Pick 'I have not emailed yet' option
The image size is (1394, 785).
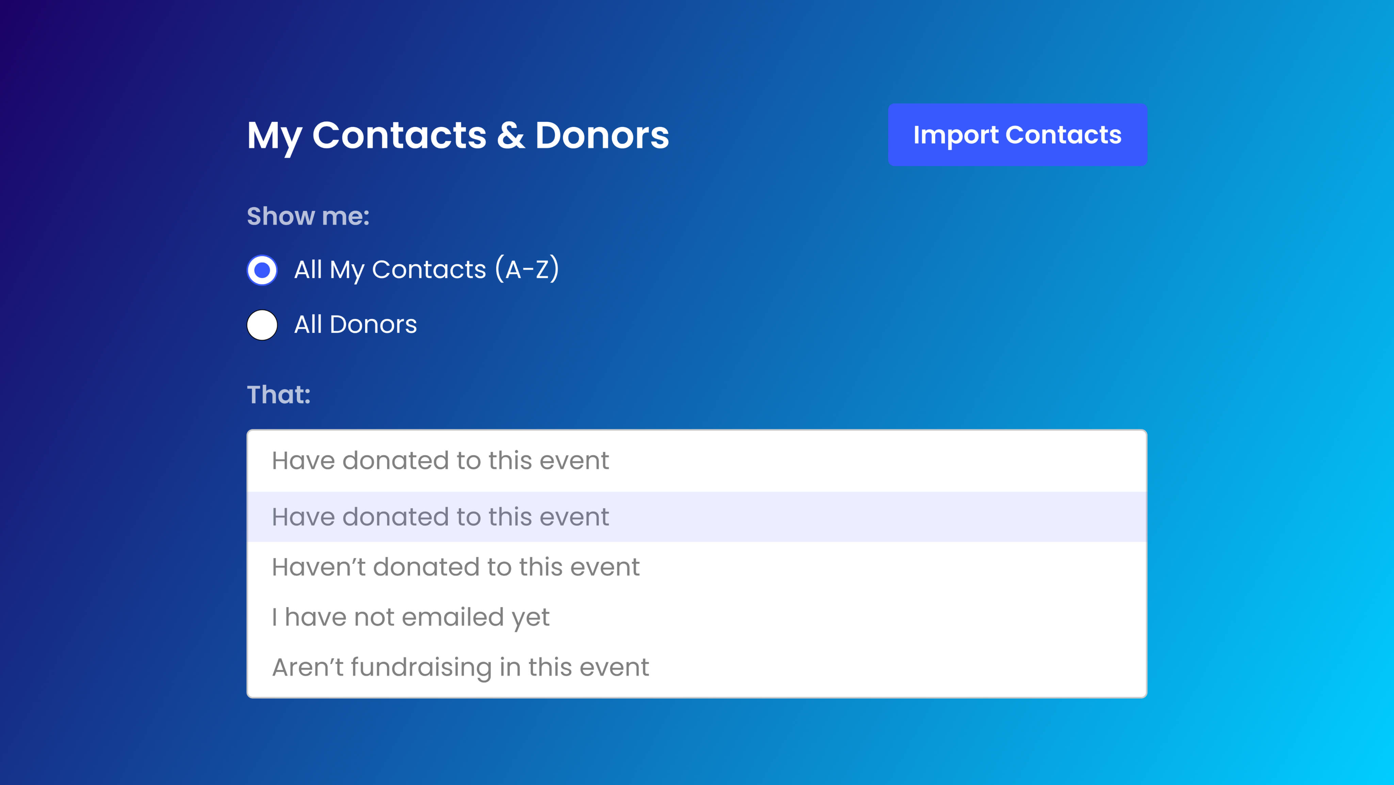coord(696,617)
